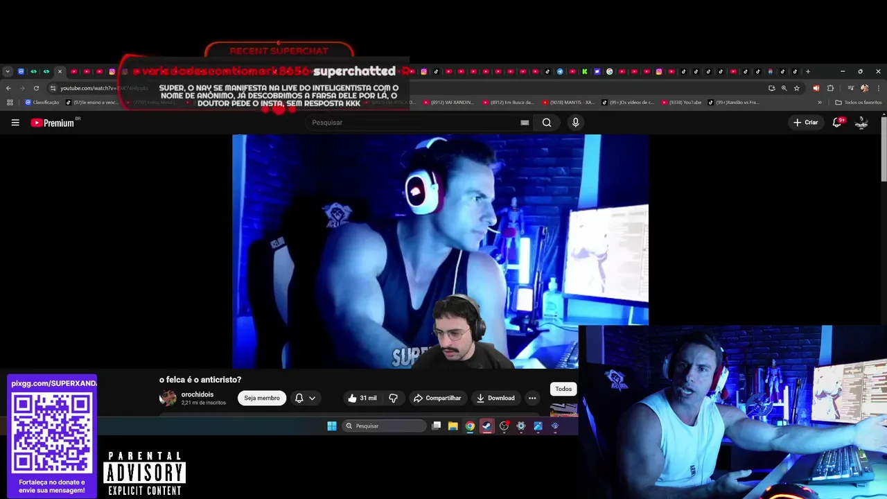The width and height of the screenshot is (887, 499).
Task: Click the install app icon in address bar
Action: pos(772,88)
